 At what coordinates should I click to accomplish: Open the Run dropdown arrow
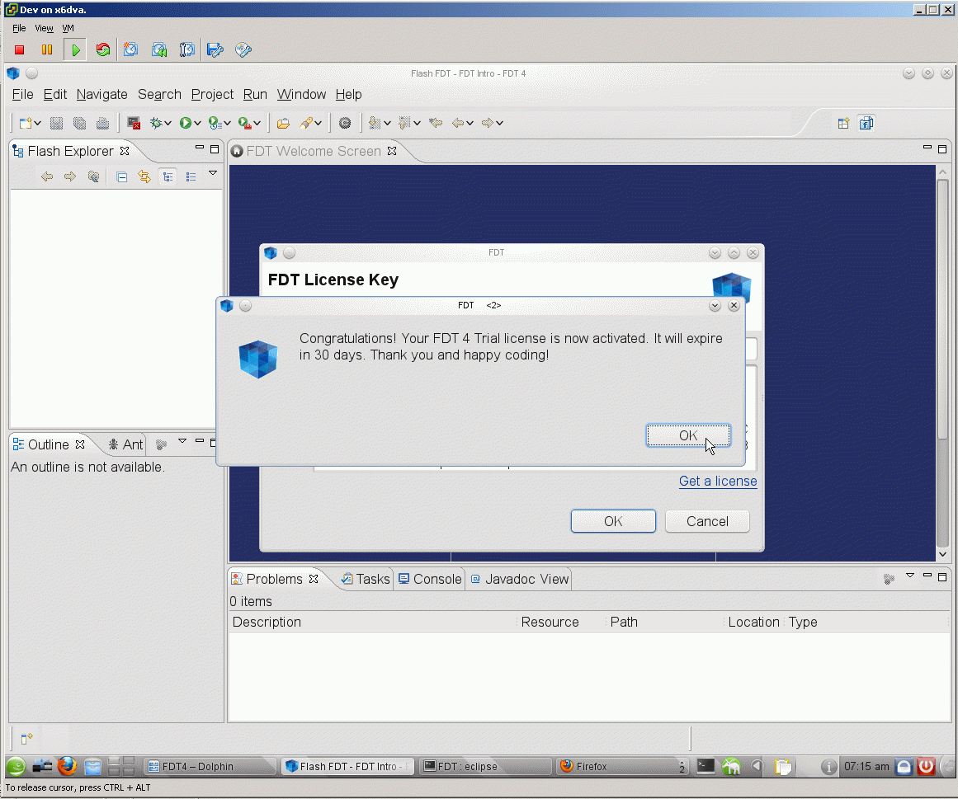(196, 124)
